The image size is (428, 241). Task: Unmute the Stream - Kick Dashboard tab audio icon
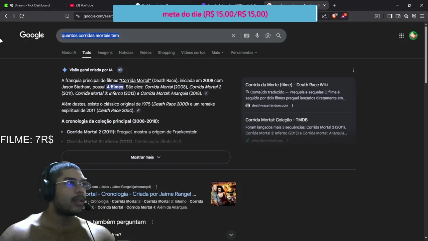coord(12,5)
